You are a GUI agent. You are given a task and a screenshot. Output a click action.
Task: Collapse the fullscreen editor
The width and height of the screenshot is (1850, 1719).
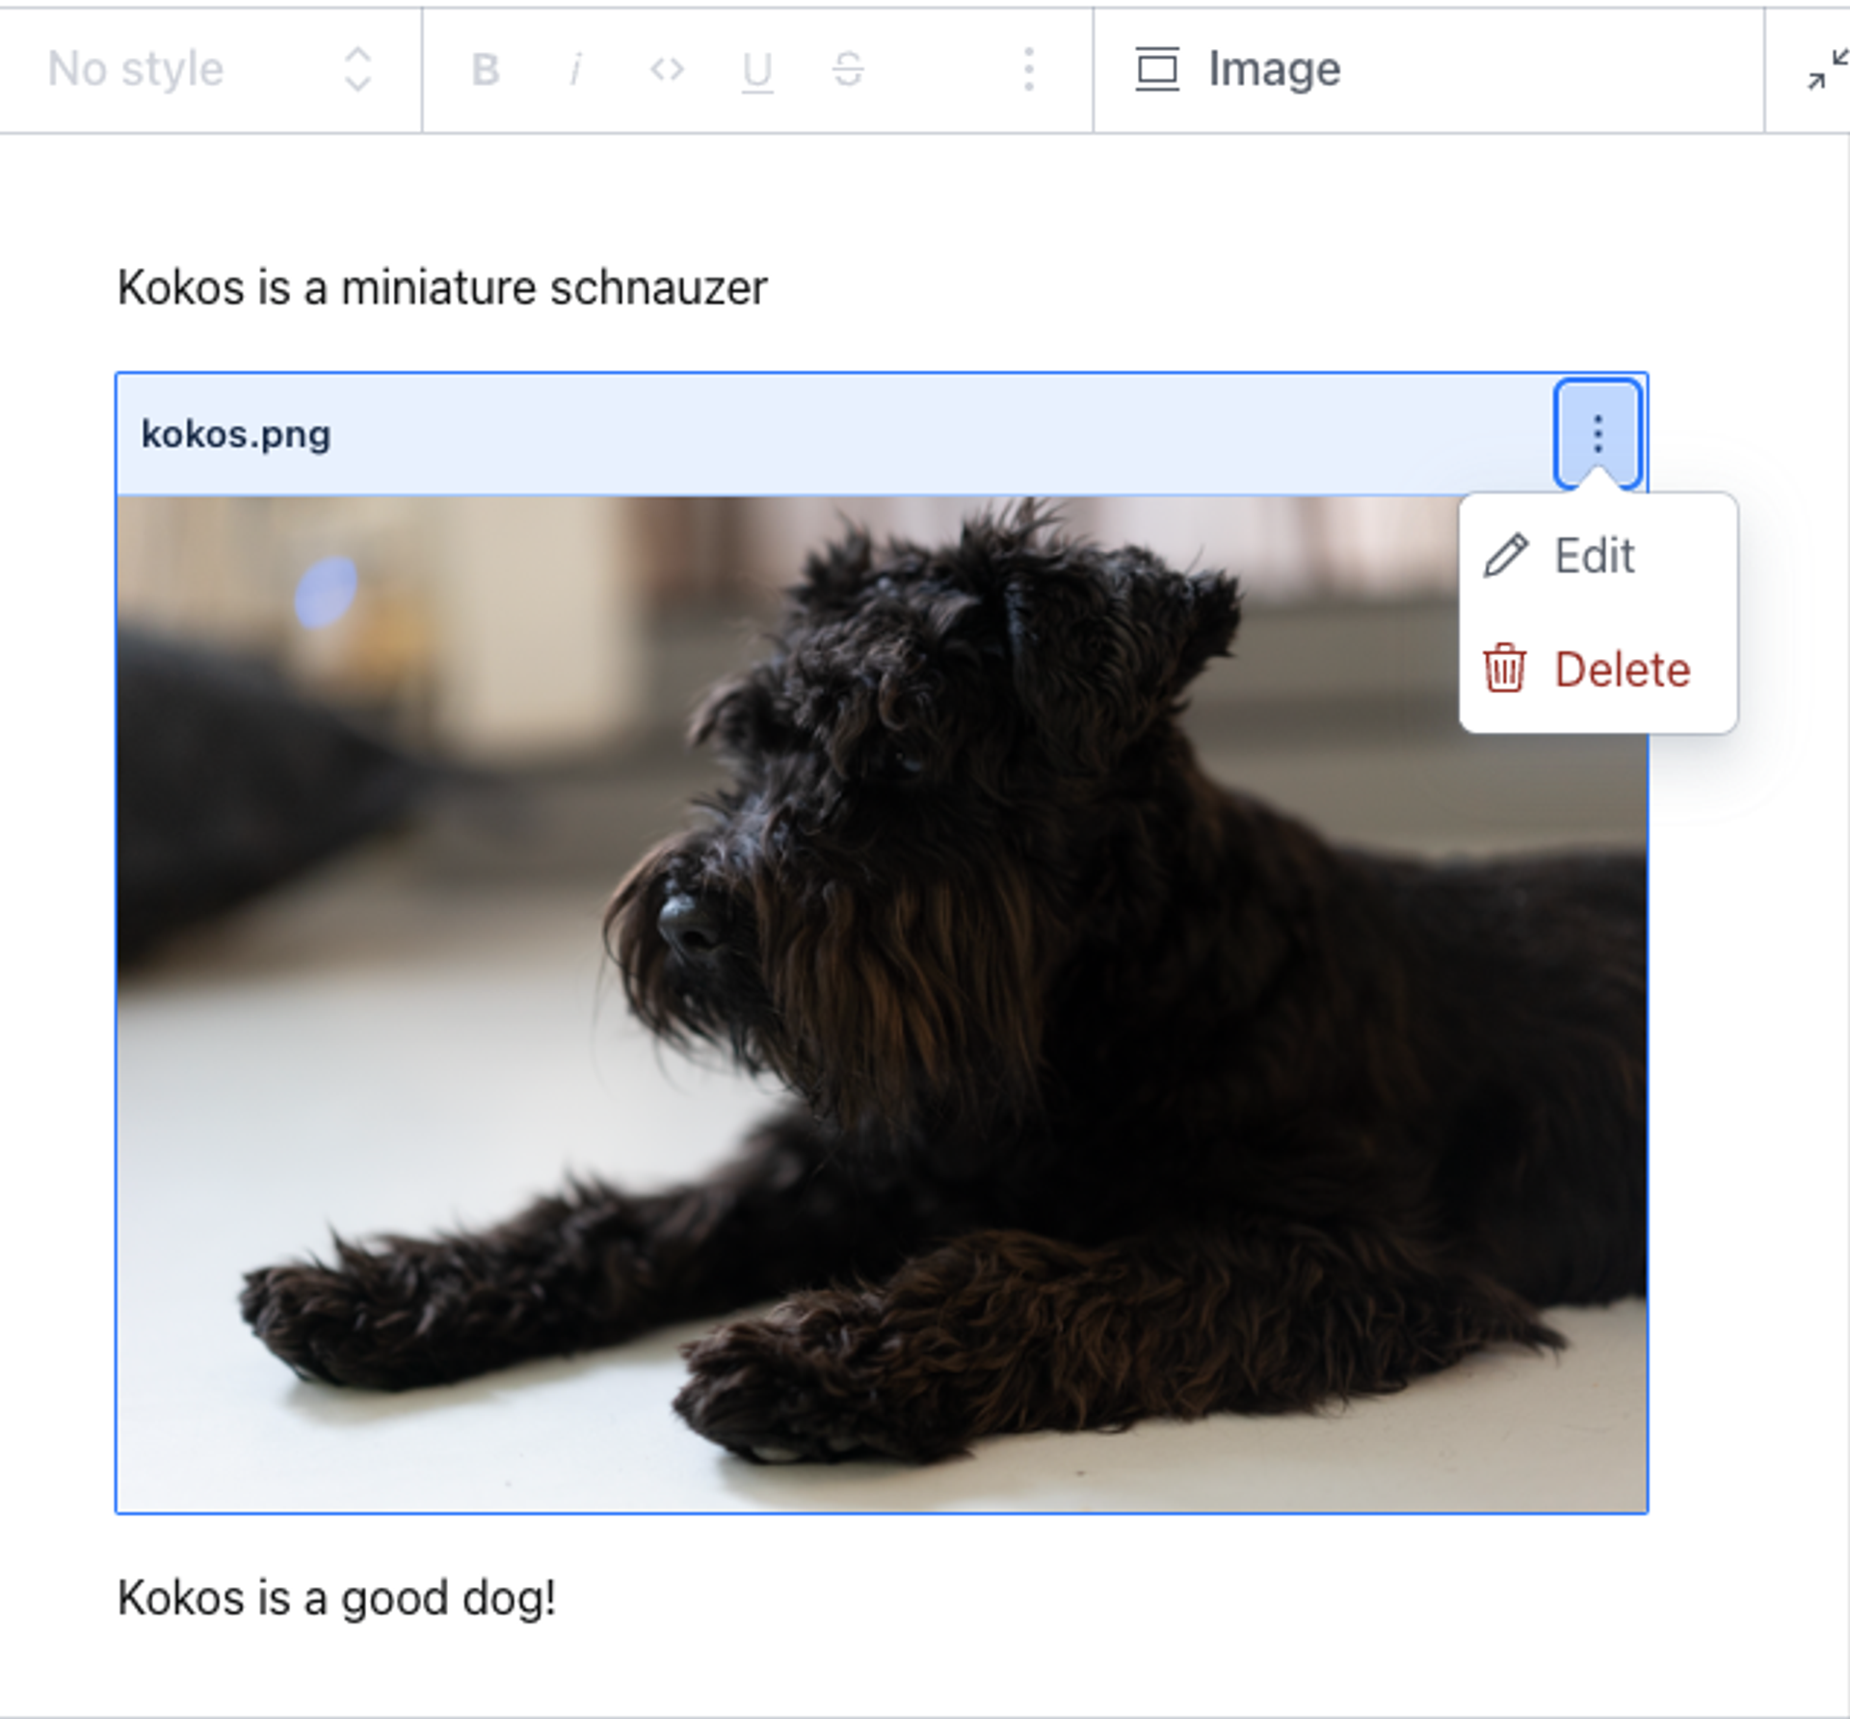point(1826,70)
